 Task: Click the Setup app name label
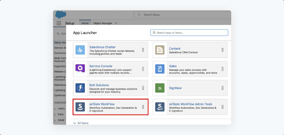[70, 23]
